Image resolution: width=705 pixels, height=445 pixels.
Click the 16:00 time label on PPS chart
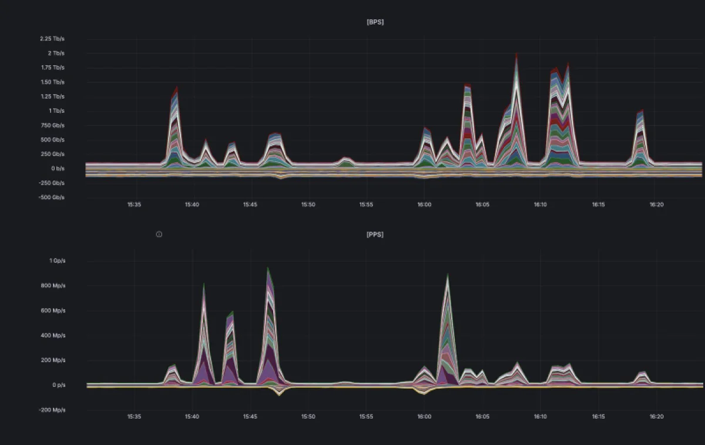pos(424,417)
